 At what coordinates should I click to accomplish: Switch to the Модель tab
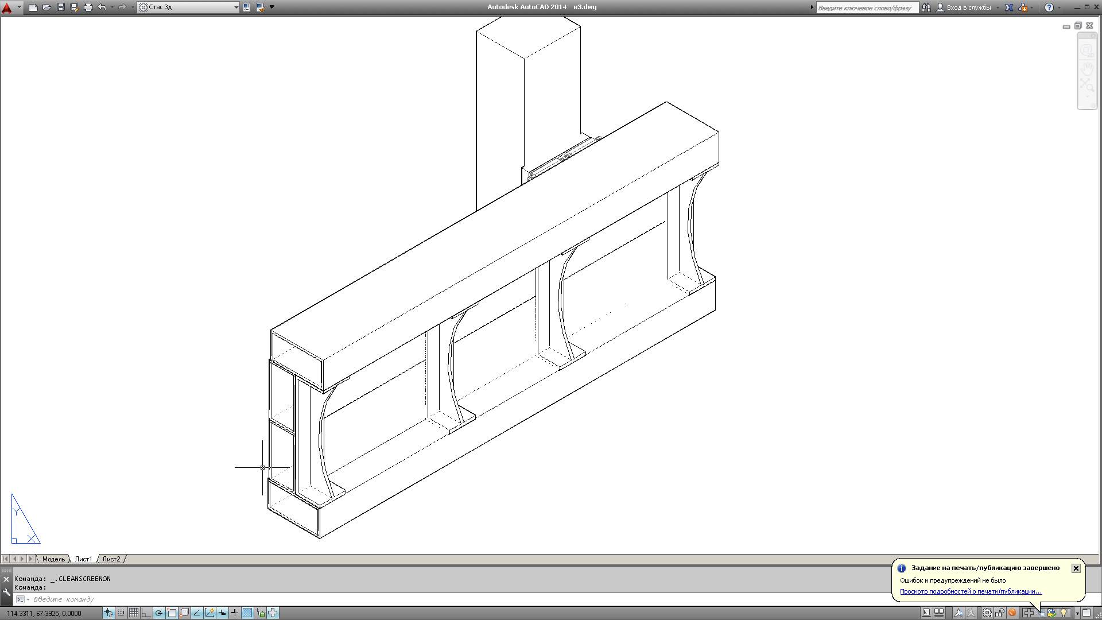(53, 559)
